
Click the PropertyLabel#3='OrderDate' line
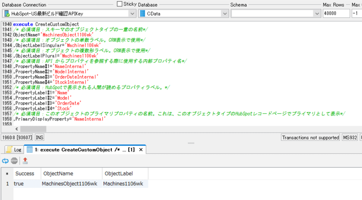[x=47, y=103]
